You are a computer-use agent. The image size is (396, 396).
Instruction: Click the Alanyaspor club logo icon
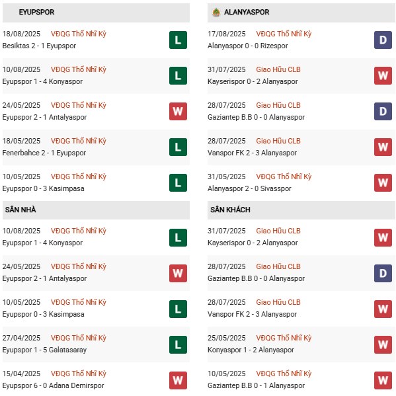point(216,12)
